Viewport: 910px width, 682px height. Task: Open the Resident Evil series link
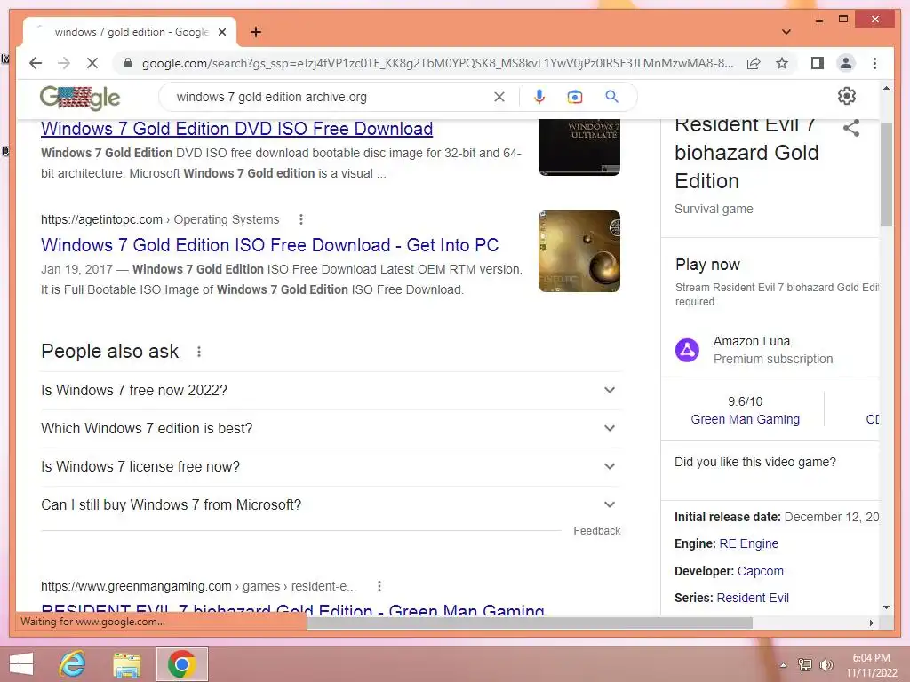tap(753, 598)
